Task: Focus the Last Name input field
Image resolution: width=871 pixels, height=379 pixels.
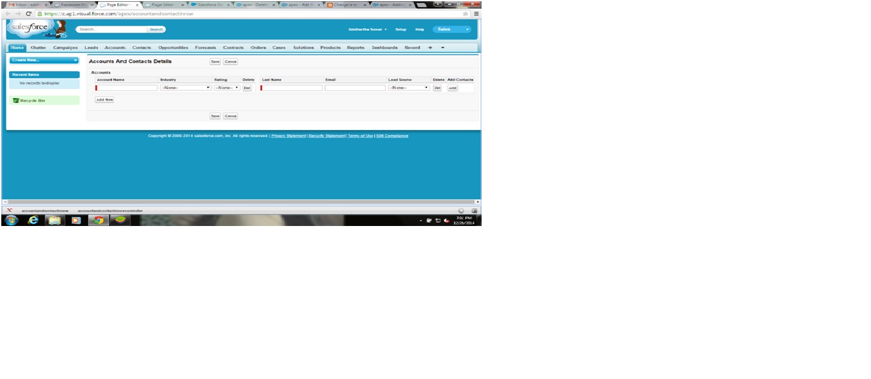Action: 291,88
